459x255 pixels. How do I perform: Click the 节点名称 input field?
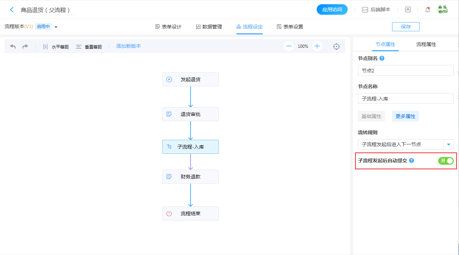(x=405, y=99)
